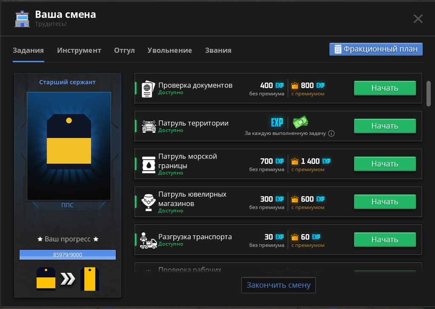This screenshot has width=435, height=309.
Task: Go to the Увольнение tab
Action: [170, 51]
